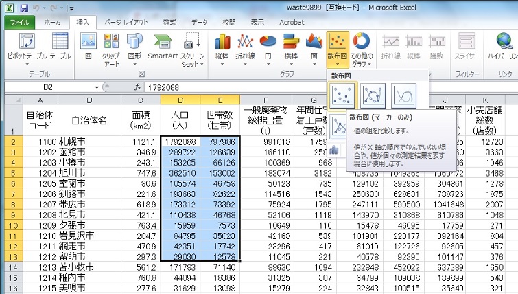The width and height of the screenshot is (518, 294).
Task: Click the 面積 (km2) header cell
Action: [x=141, y=120]
